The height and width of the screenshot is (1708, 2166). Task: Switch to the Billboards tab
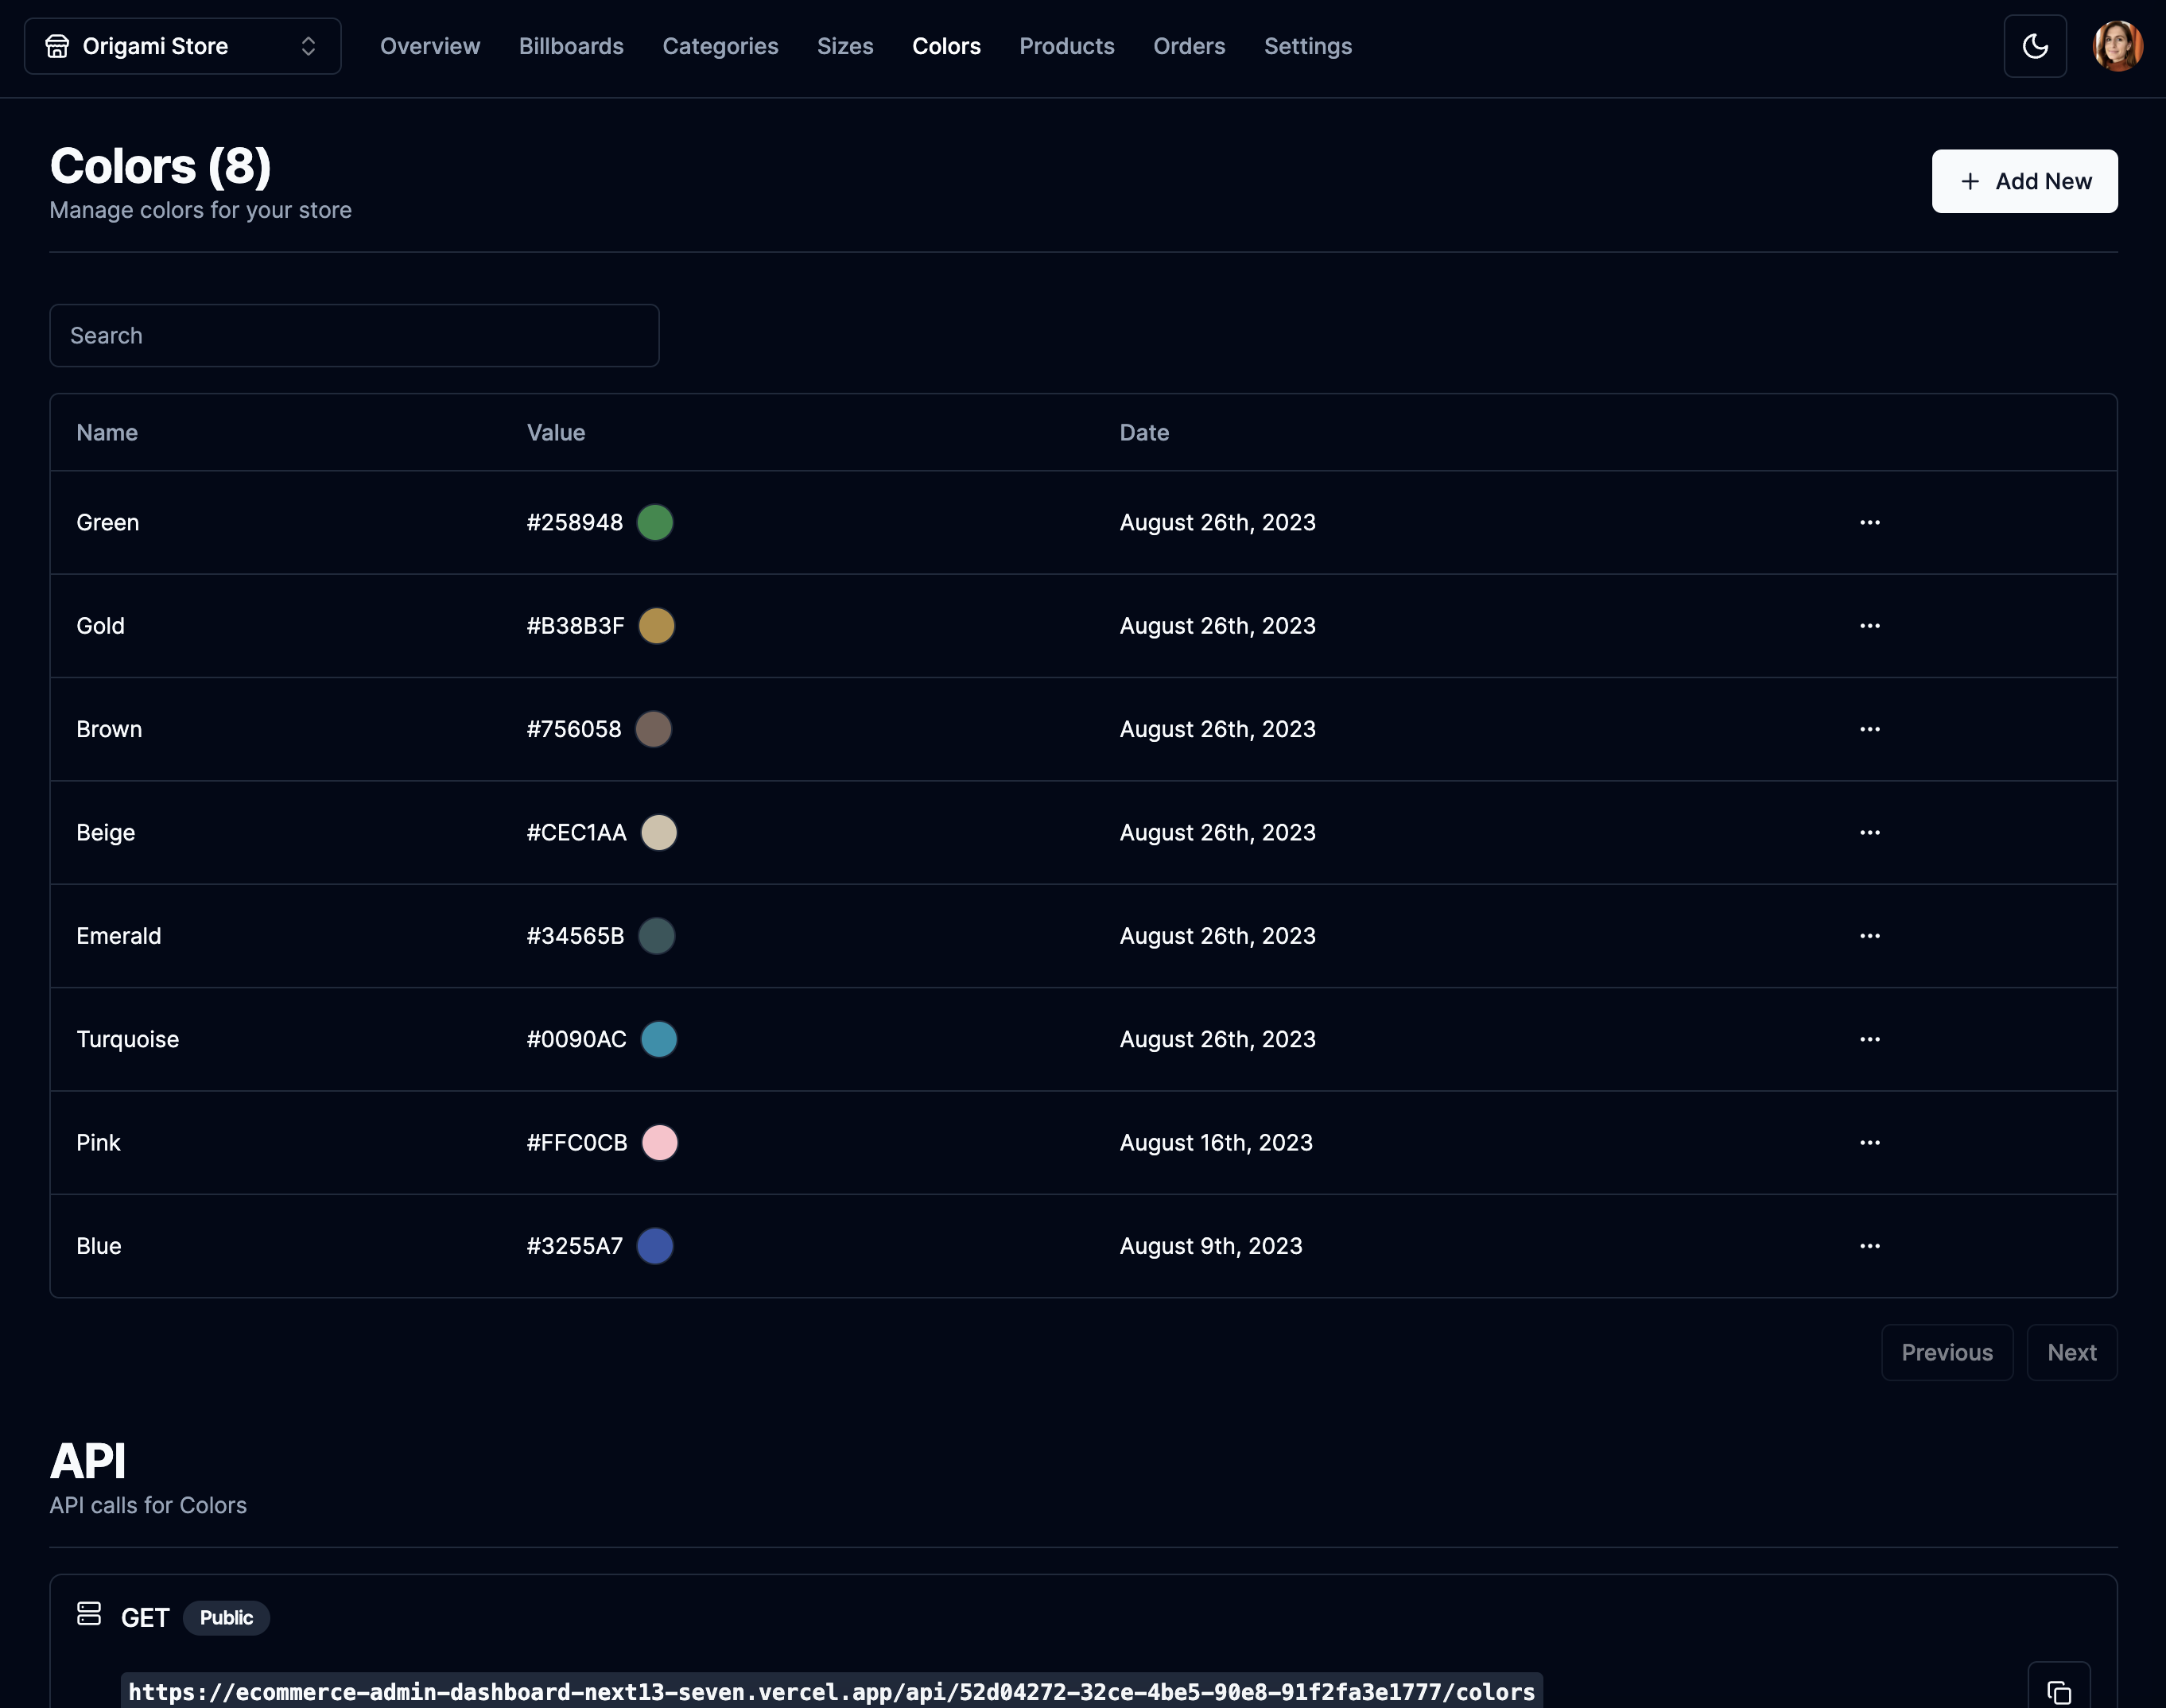571,46
